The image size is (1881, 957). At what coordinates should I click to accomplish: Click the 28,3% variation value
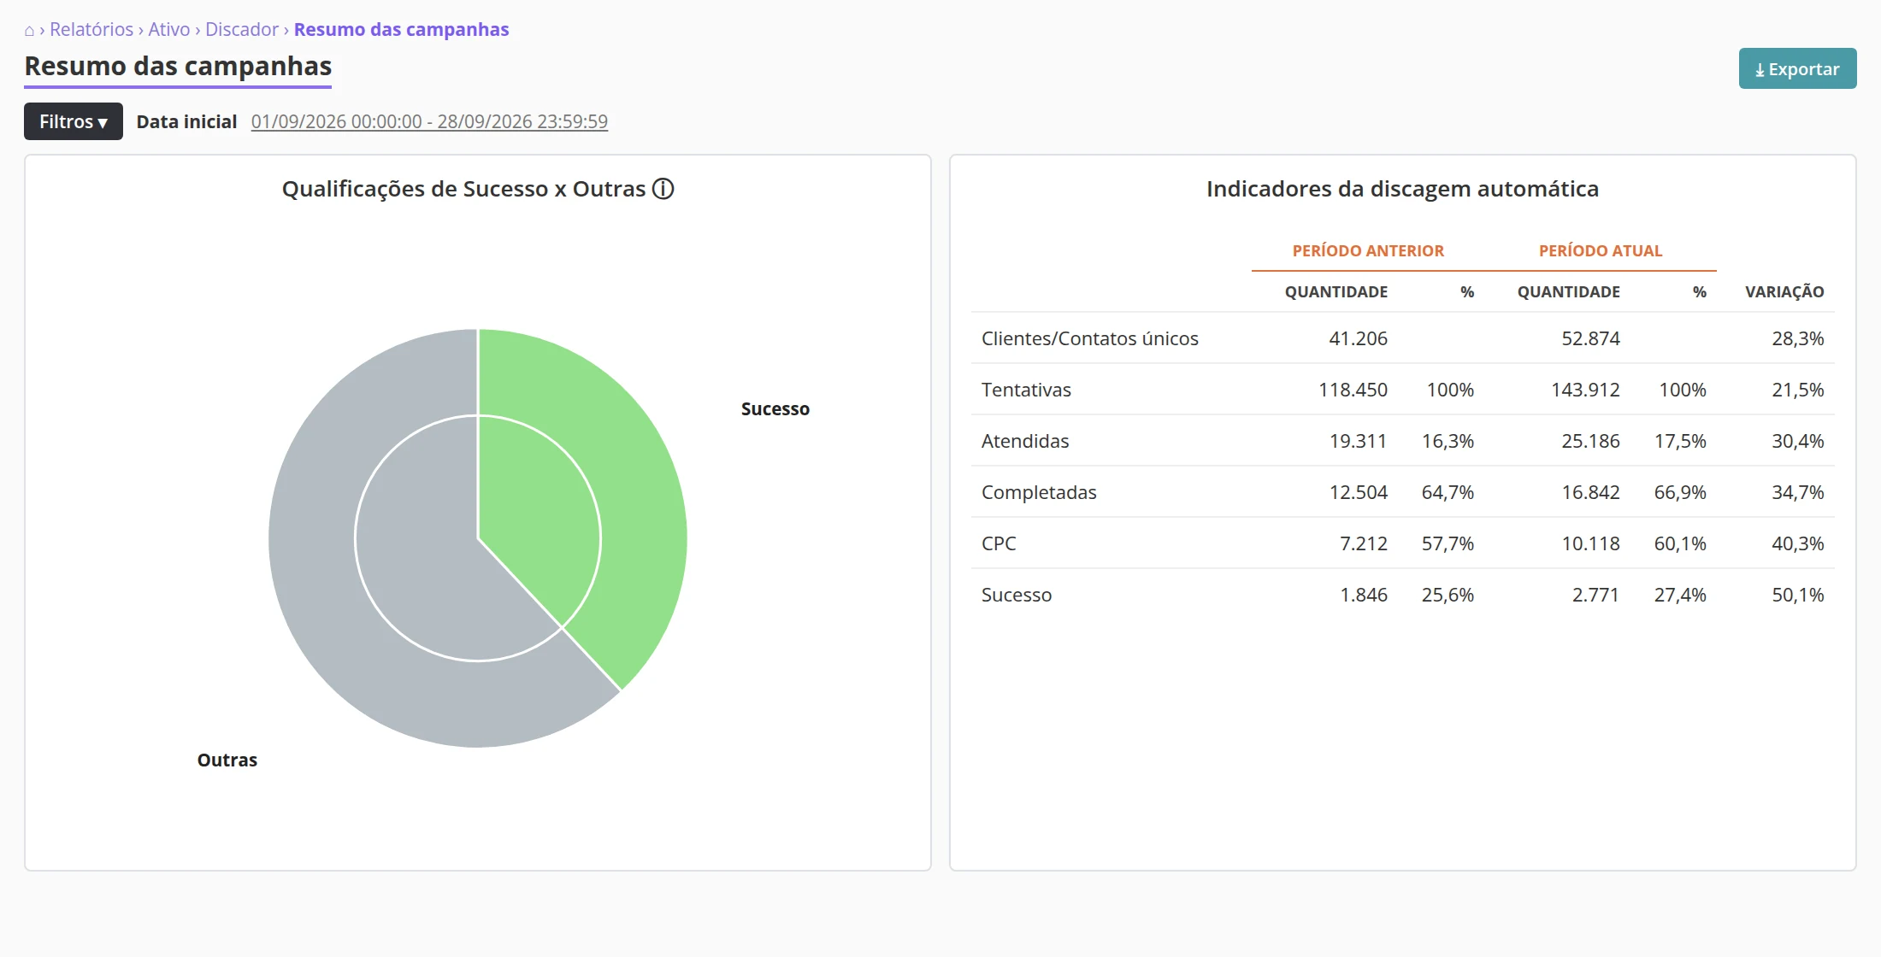click(x=1797, y=338)
